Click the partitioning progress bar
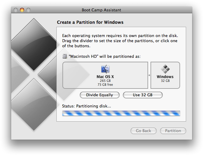The image size is (203, 155). [121, 113]
